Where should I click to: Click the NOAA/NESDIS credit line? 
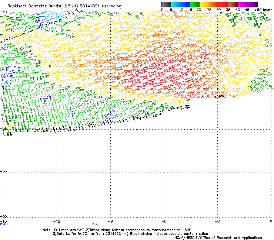click(x=218, y=238)
